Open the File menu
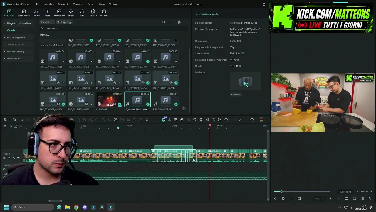The width and height of the screenshot is (376, 212). pyautogui.click(x=38, y=4)
